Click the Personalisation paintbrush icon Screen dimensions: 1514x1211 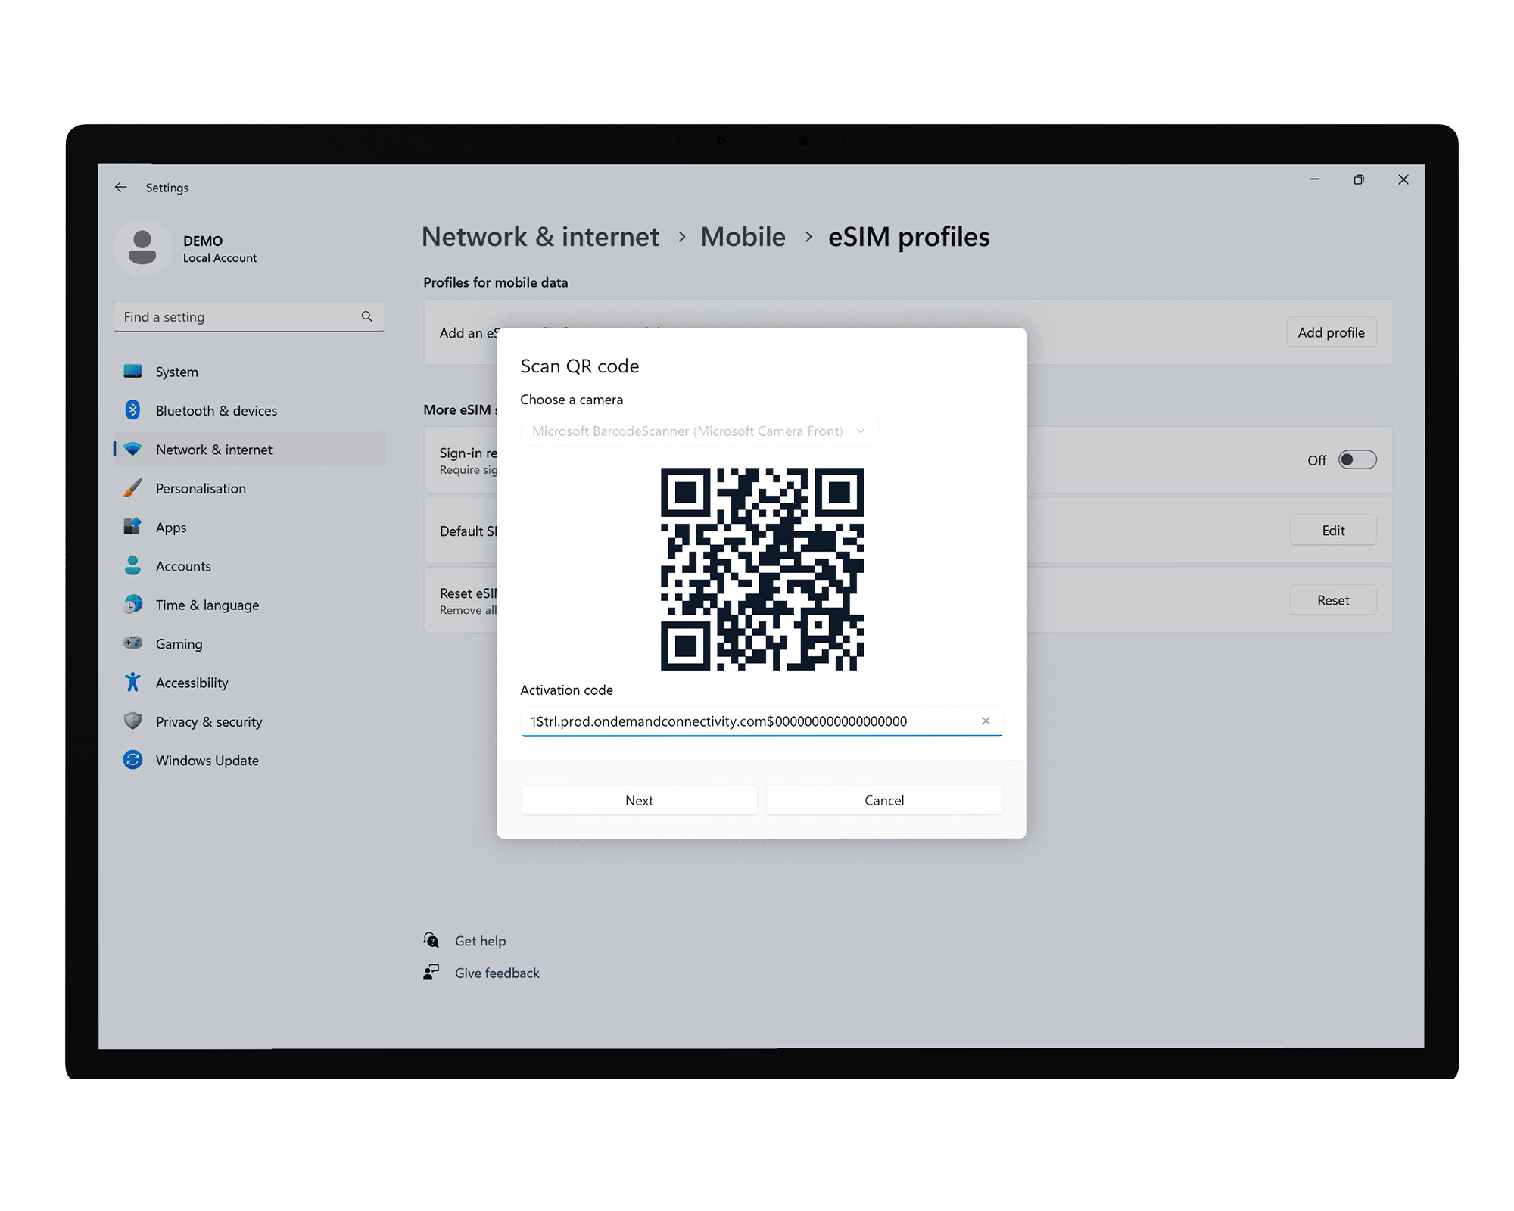coord(132,488)
